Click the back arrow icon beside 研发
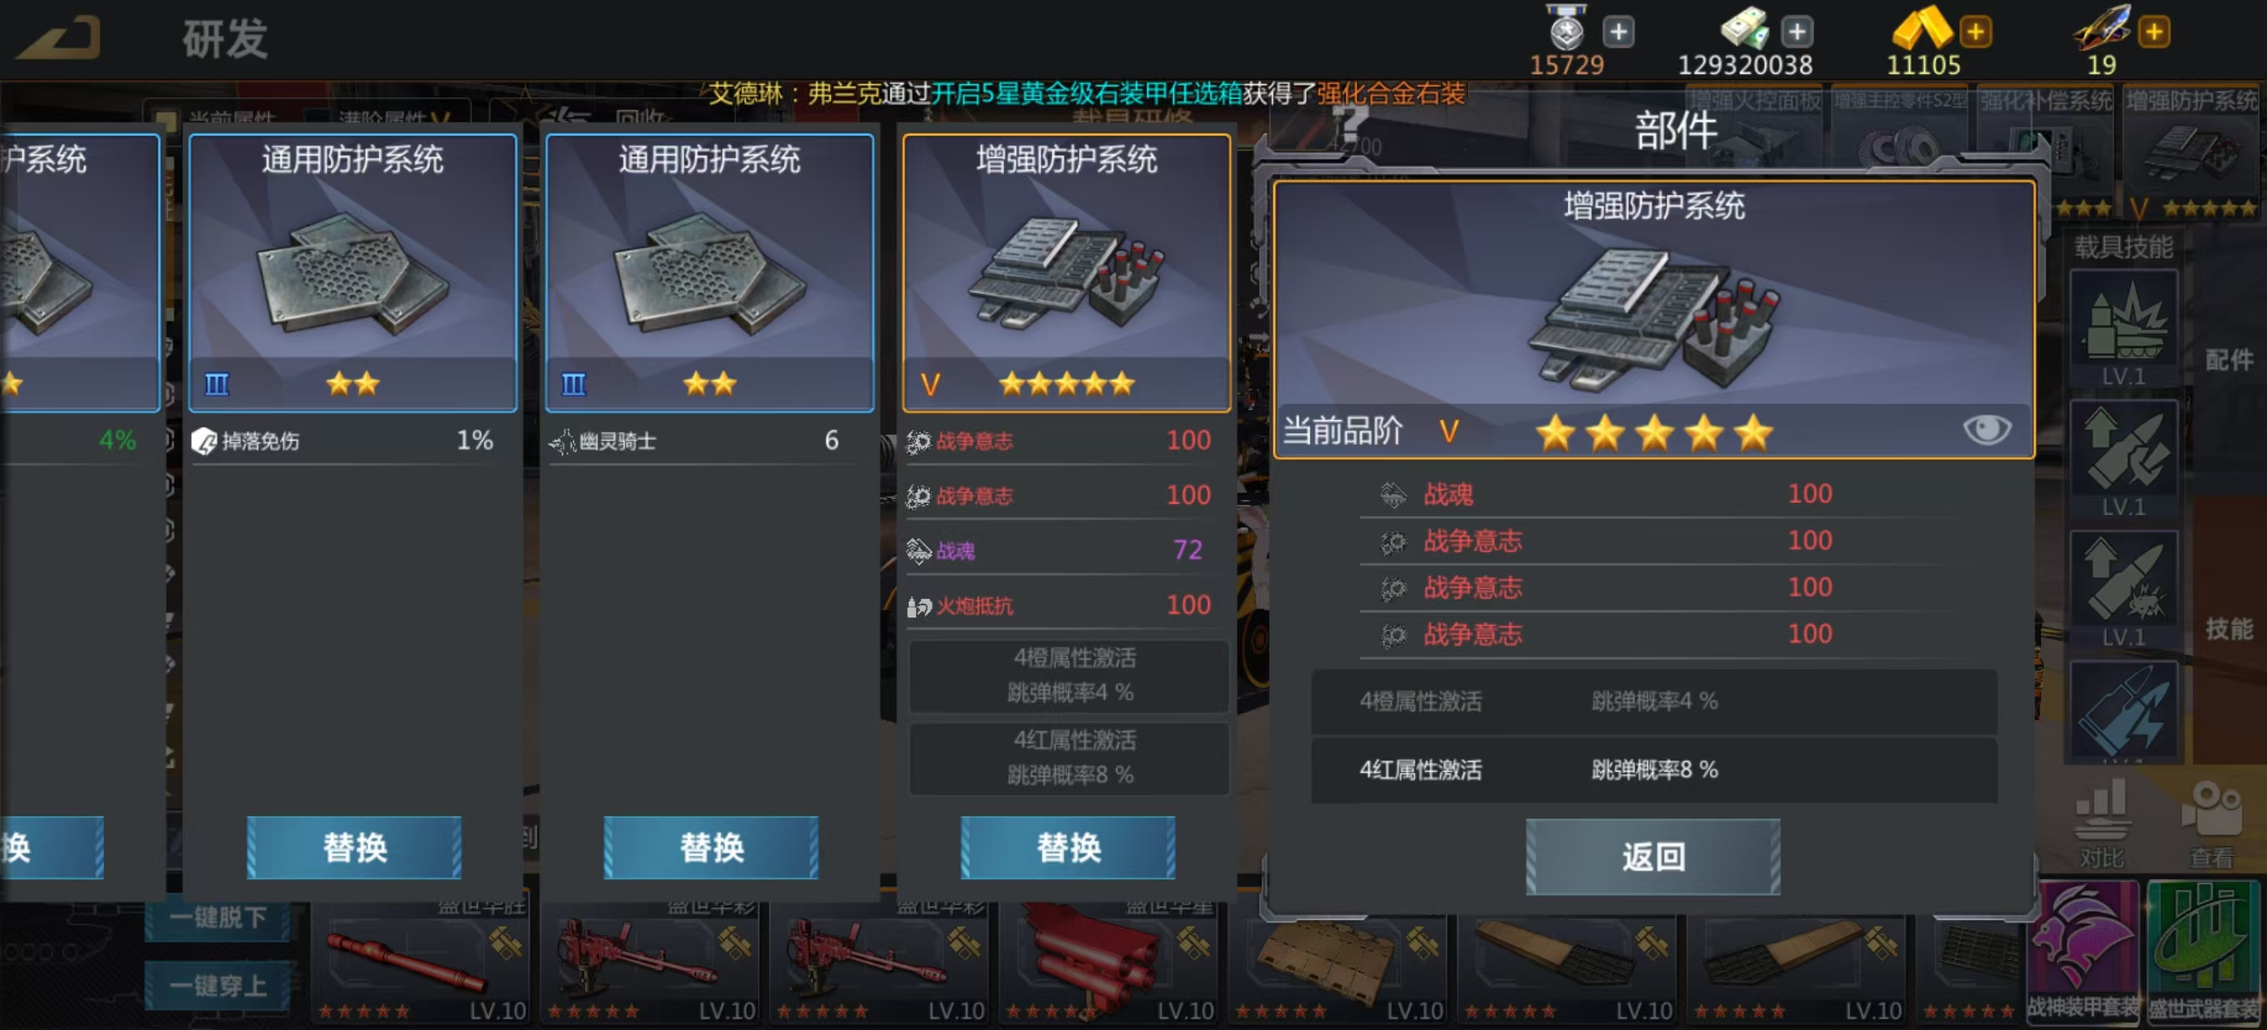Image resolution: width=2267 pixels, height=1030 pixels. pos(59,38)
